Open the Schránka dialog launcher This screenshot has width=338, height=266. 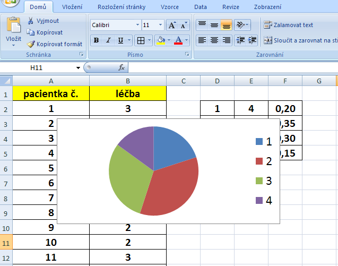pyautogui.click(x=82, y=54)
